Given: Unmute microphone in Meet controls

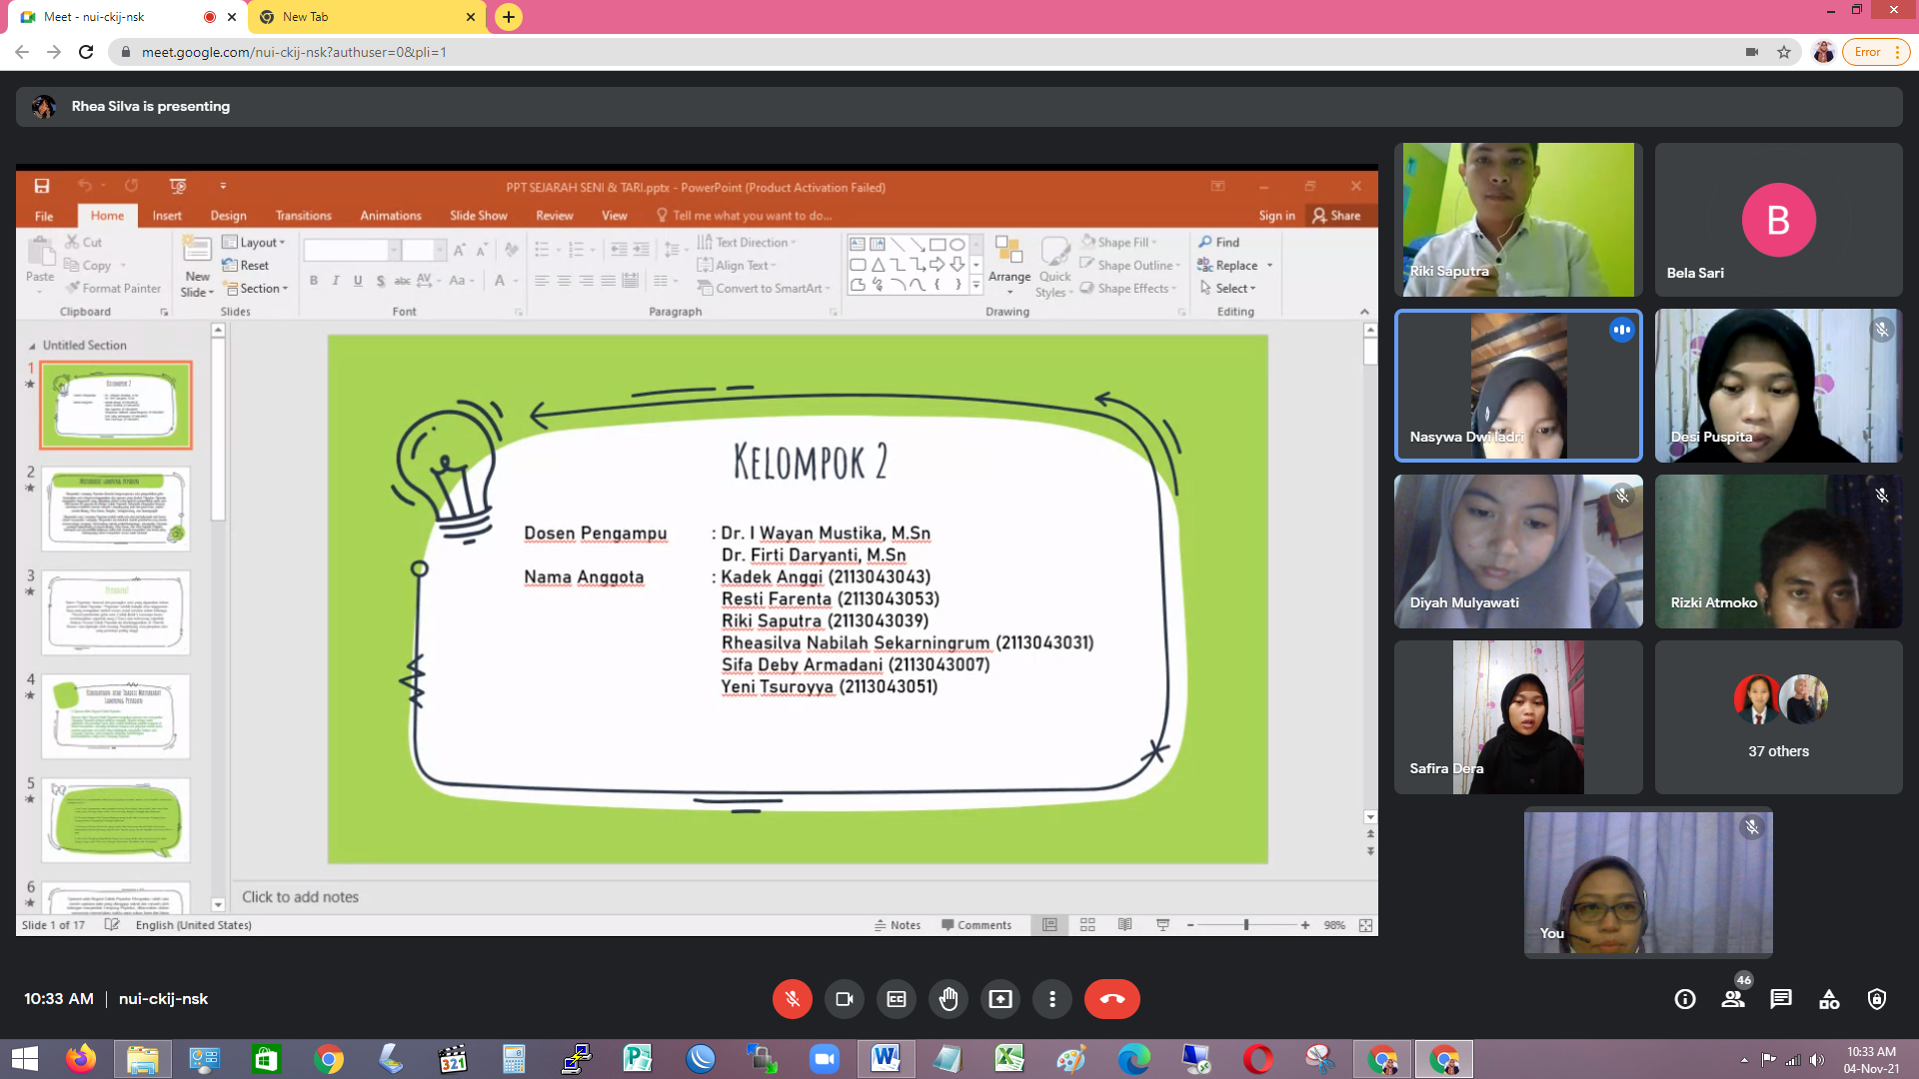Looking at the screenshot, I should coord(792,999).
